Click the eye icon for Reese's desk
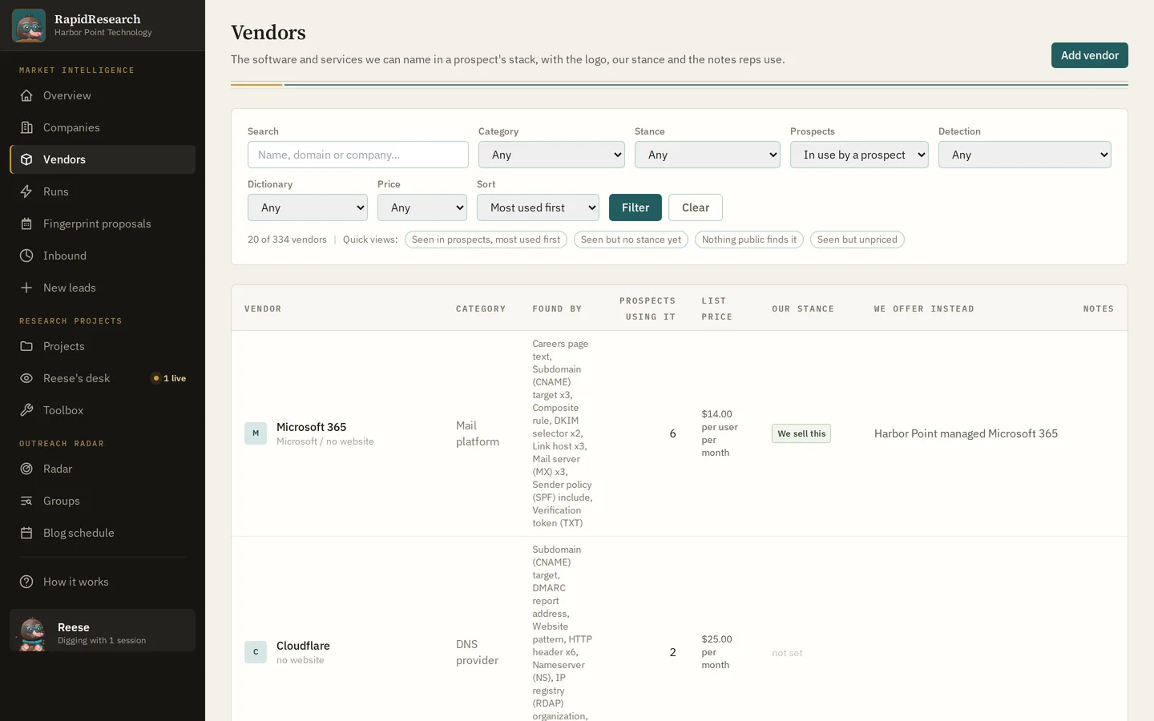The height and width of the screenshot is (721, 1154). coord(26,378)
